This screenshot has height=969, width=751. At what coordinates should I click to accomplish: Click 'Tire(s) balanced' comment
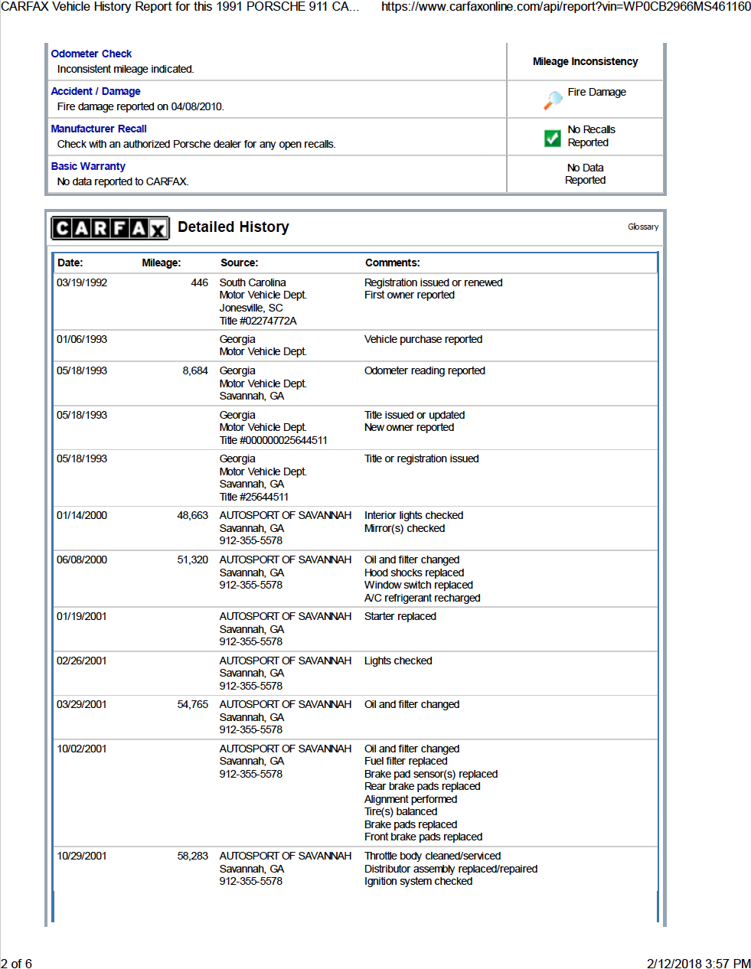coord(401,811)
